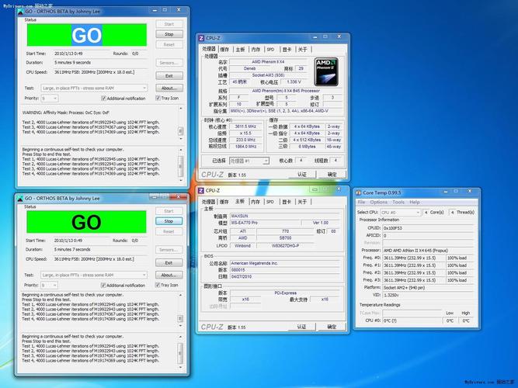Viewport: 518px width, 388px height.
Task: Open Test dropdown in top ORTHOS window
Action: [x=94, y=88]
